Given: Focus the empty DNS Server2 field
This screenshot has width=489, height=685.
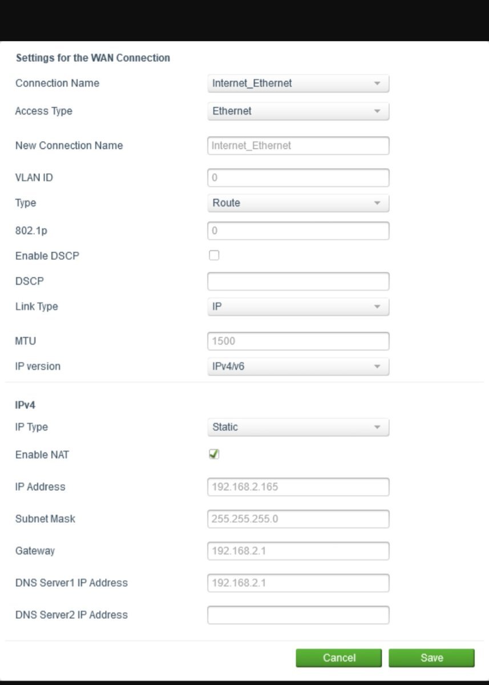Looking at the screenshot, I should pos(298,615).
